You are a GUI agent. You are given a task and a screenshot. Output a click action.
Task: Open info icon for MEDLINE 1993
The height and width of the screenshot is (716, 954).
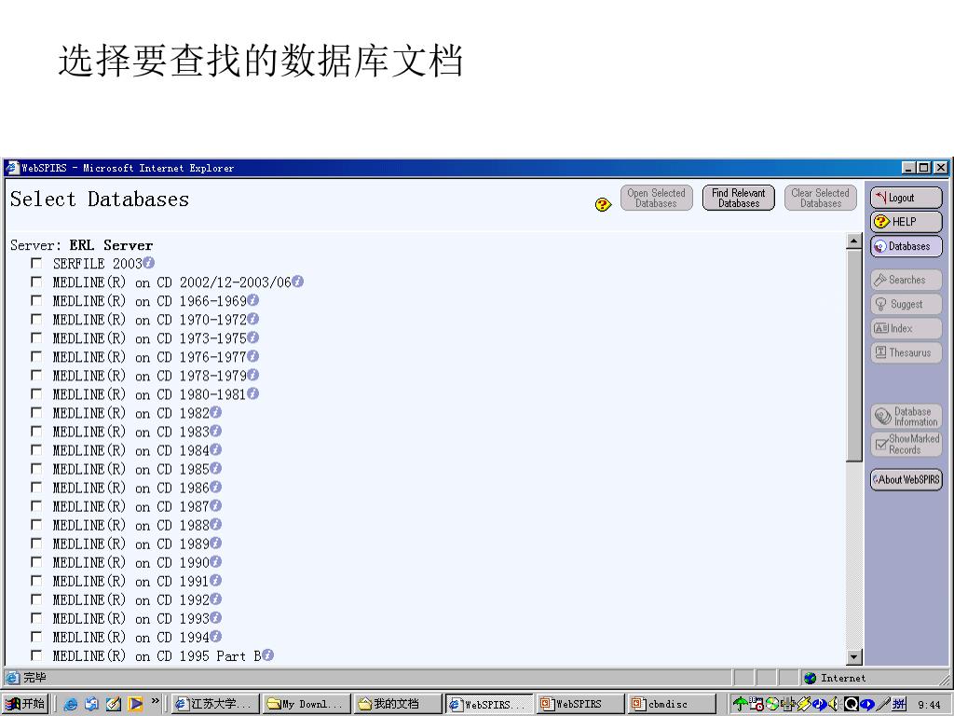215,617
